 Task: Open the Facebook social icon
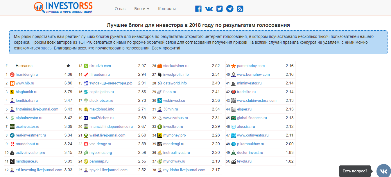tap(198, 9)
